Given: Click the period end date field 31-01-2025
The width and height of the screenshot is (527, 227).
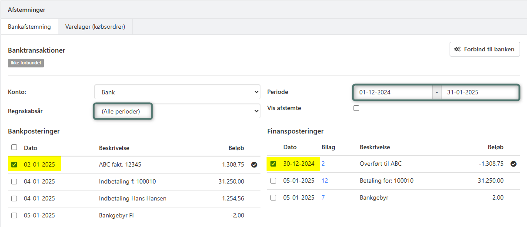Looking at the screenshot, I should tap(479, 92).
